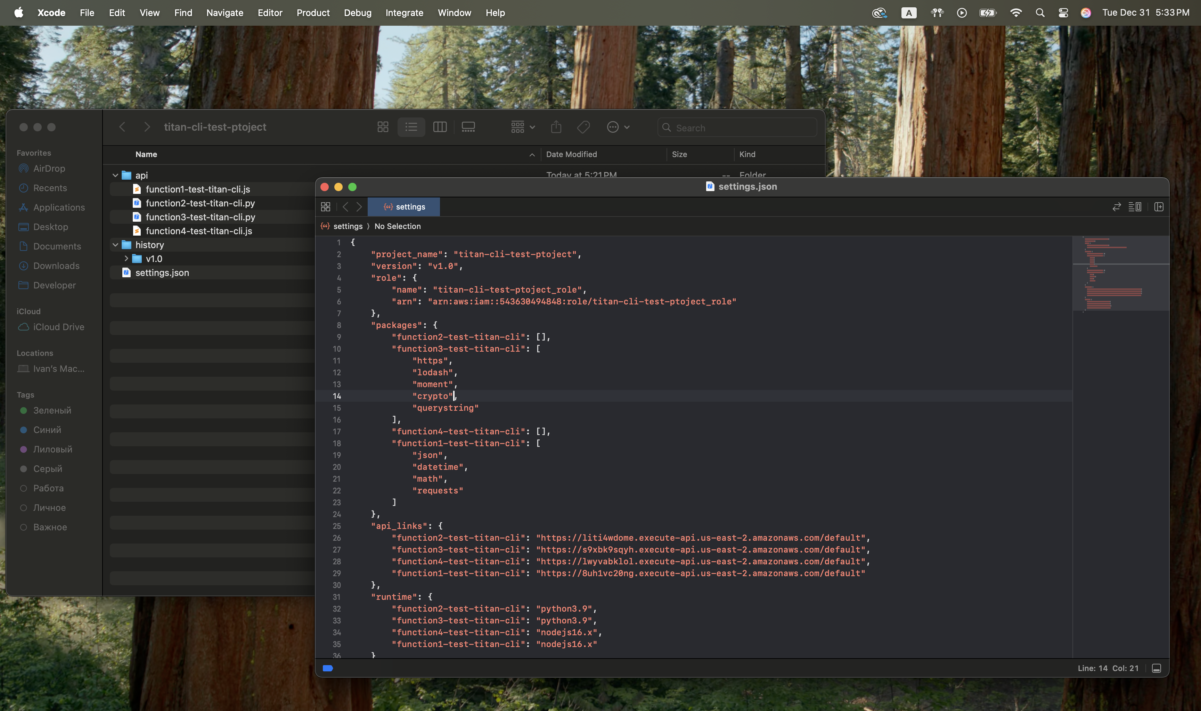
Task: Open Recents in Finder sidebar
Action: click(x=50, y=188)
